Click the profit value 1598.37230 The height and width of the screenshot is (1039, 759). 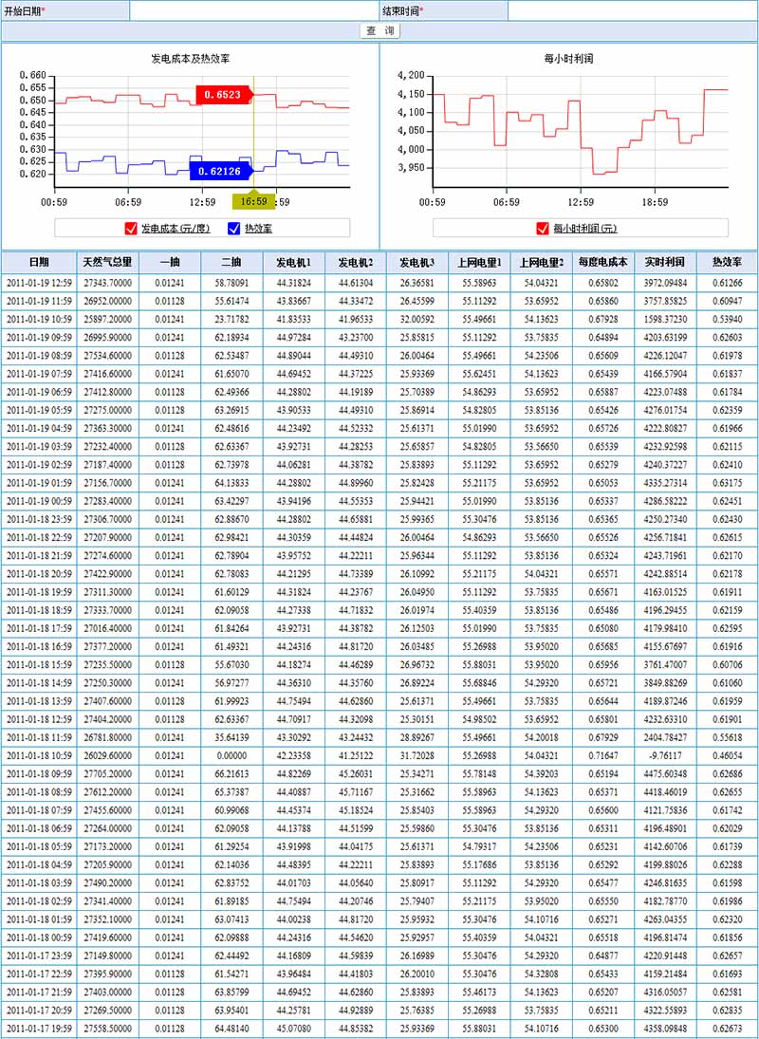pos(665,320)
